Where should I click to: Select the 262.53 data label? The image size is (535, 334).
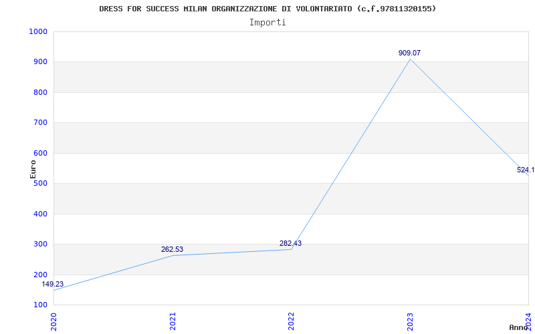[x=172, y=249]
